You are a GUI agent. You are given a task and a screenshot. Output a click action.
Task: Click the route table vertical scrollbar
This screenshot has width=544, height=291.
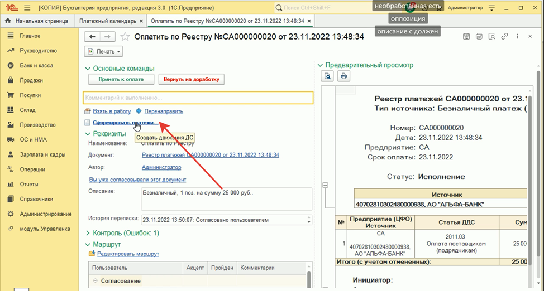(309, 277)
